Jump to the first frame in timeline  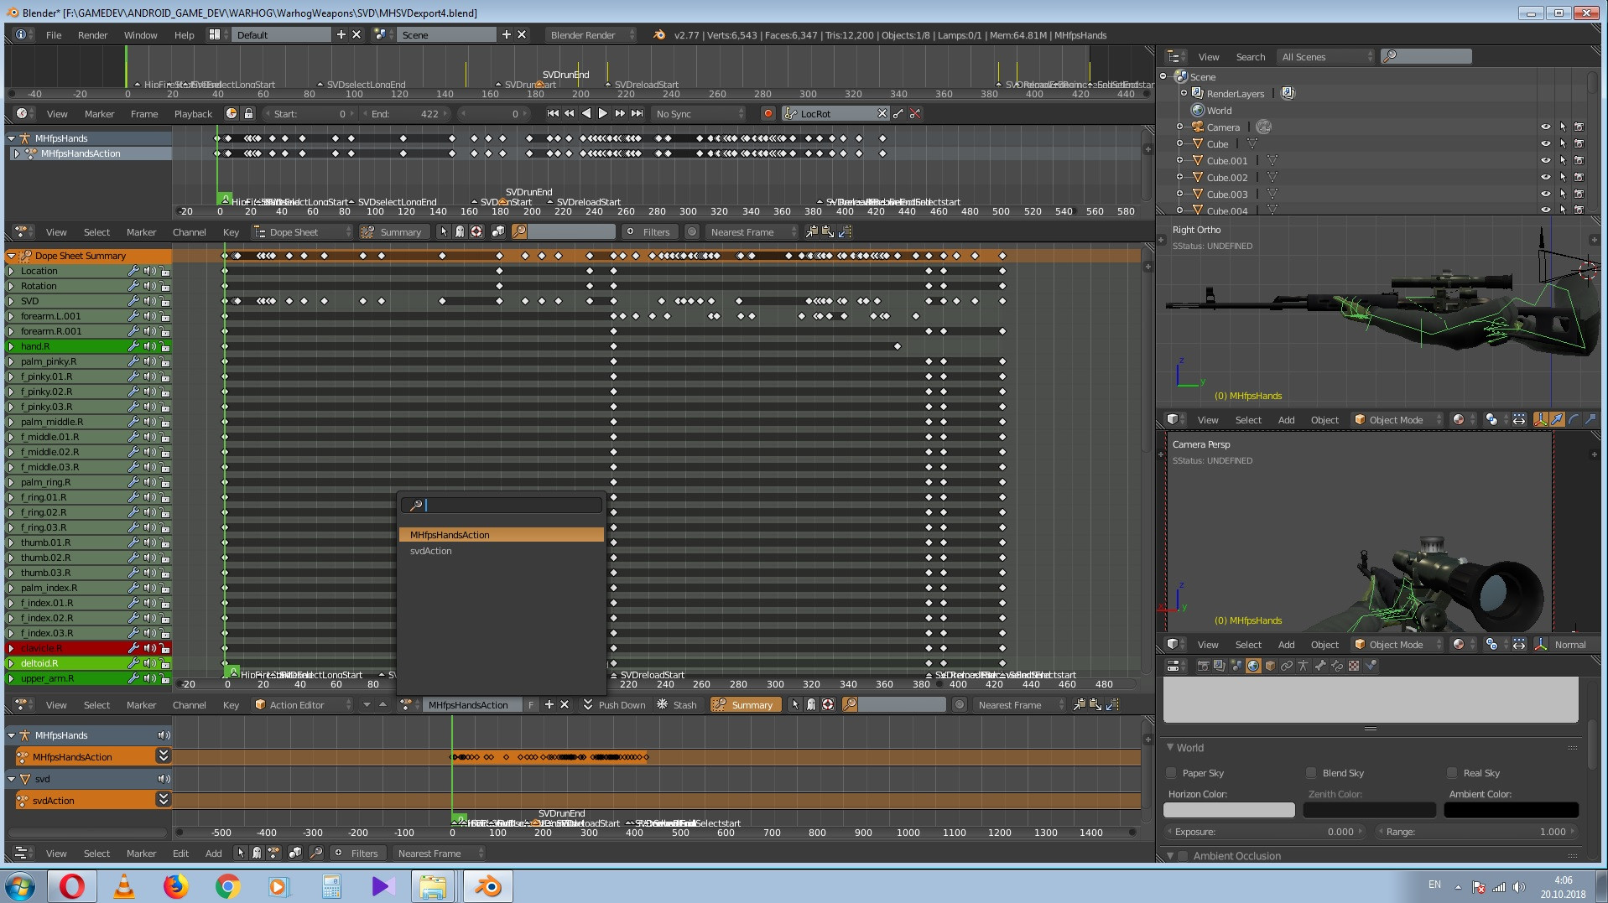pos(552,113)
